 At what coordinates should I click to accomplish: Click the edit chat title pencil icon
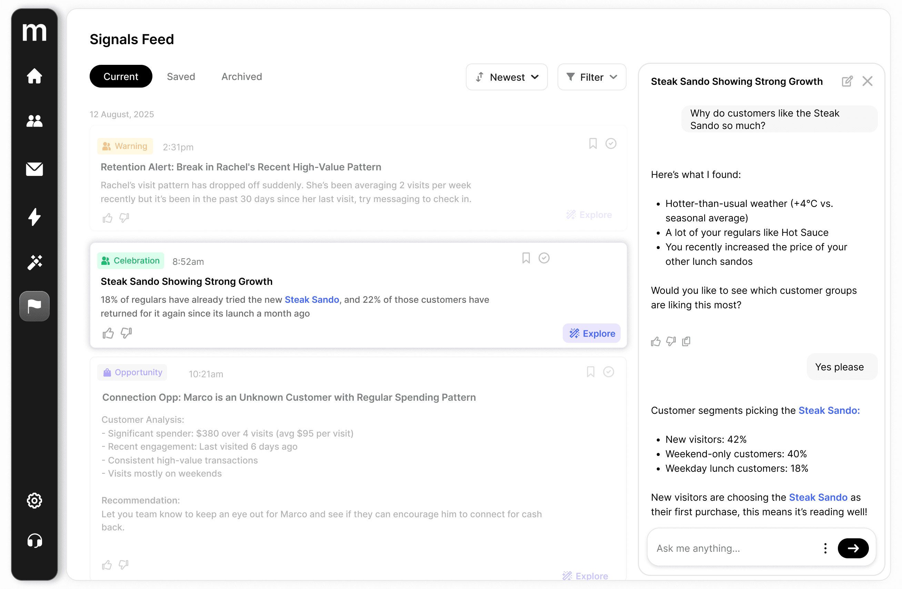coord(847,81)
